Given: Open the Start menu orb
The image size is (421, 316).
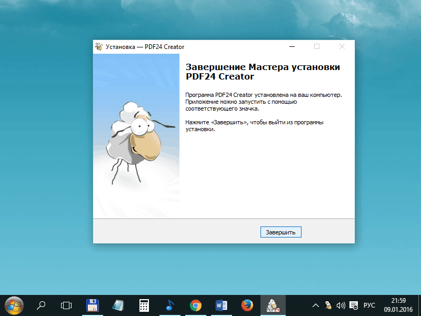Looking at the screenshot, I should pos(14,305).
